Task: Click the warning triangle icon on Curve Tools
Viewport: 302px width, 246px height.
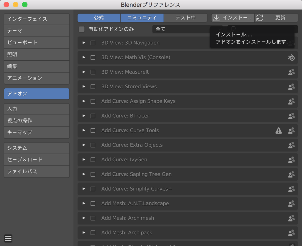Action: coord(278,131)
